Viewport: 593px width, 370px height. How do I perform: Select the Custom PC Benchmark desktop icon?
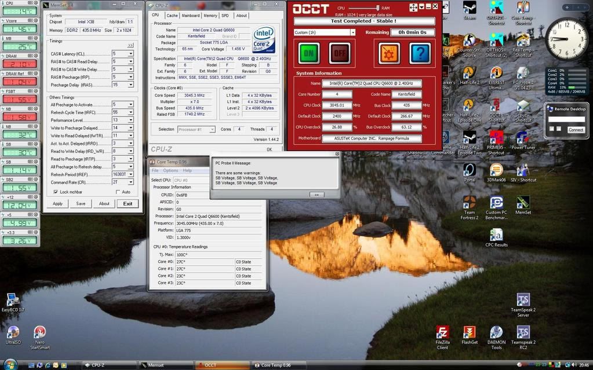(496, 207)
